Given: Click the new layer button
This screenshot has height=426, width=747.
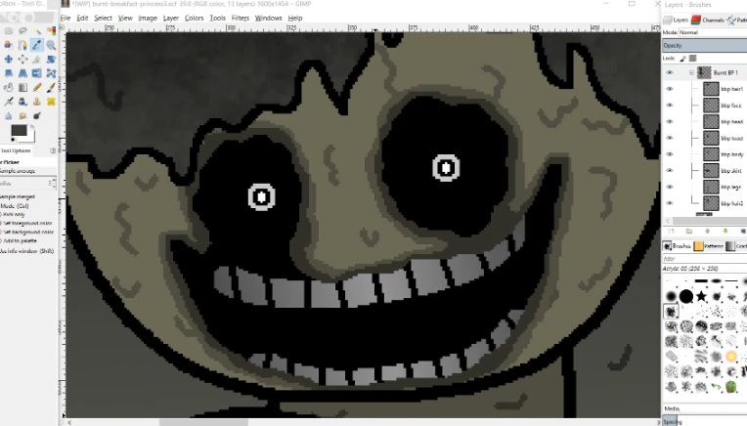Looking at the screenshot, I should tap(671, 232).
